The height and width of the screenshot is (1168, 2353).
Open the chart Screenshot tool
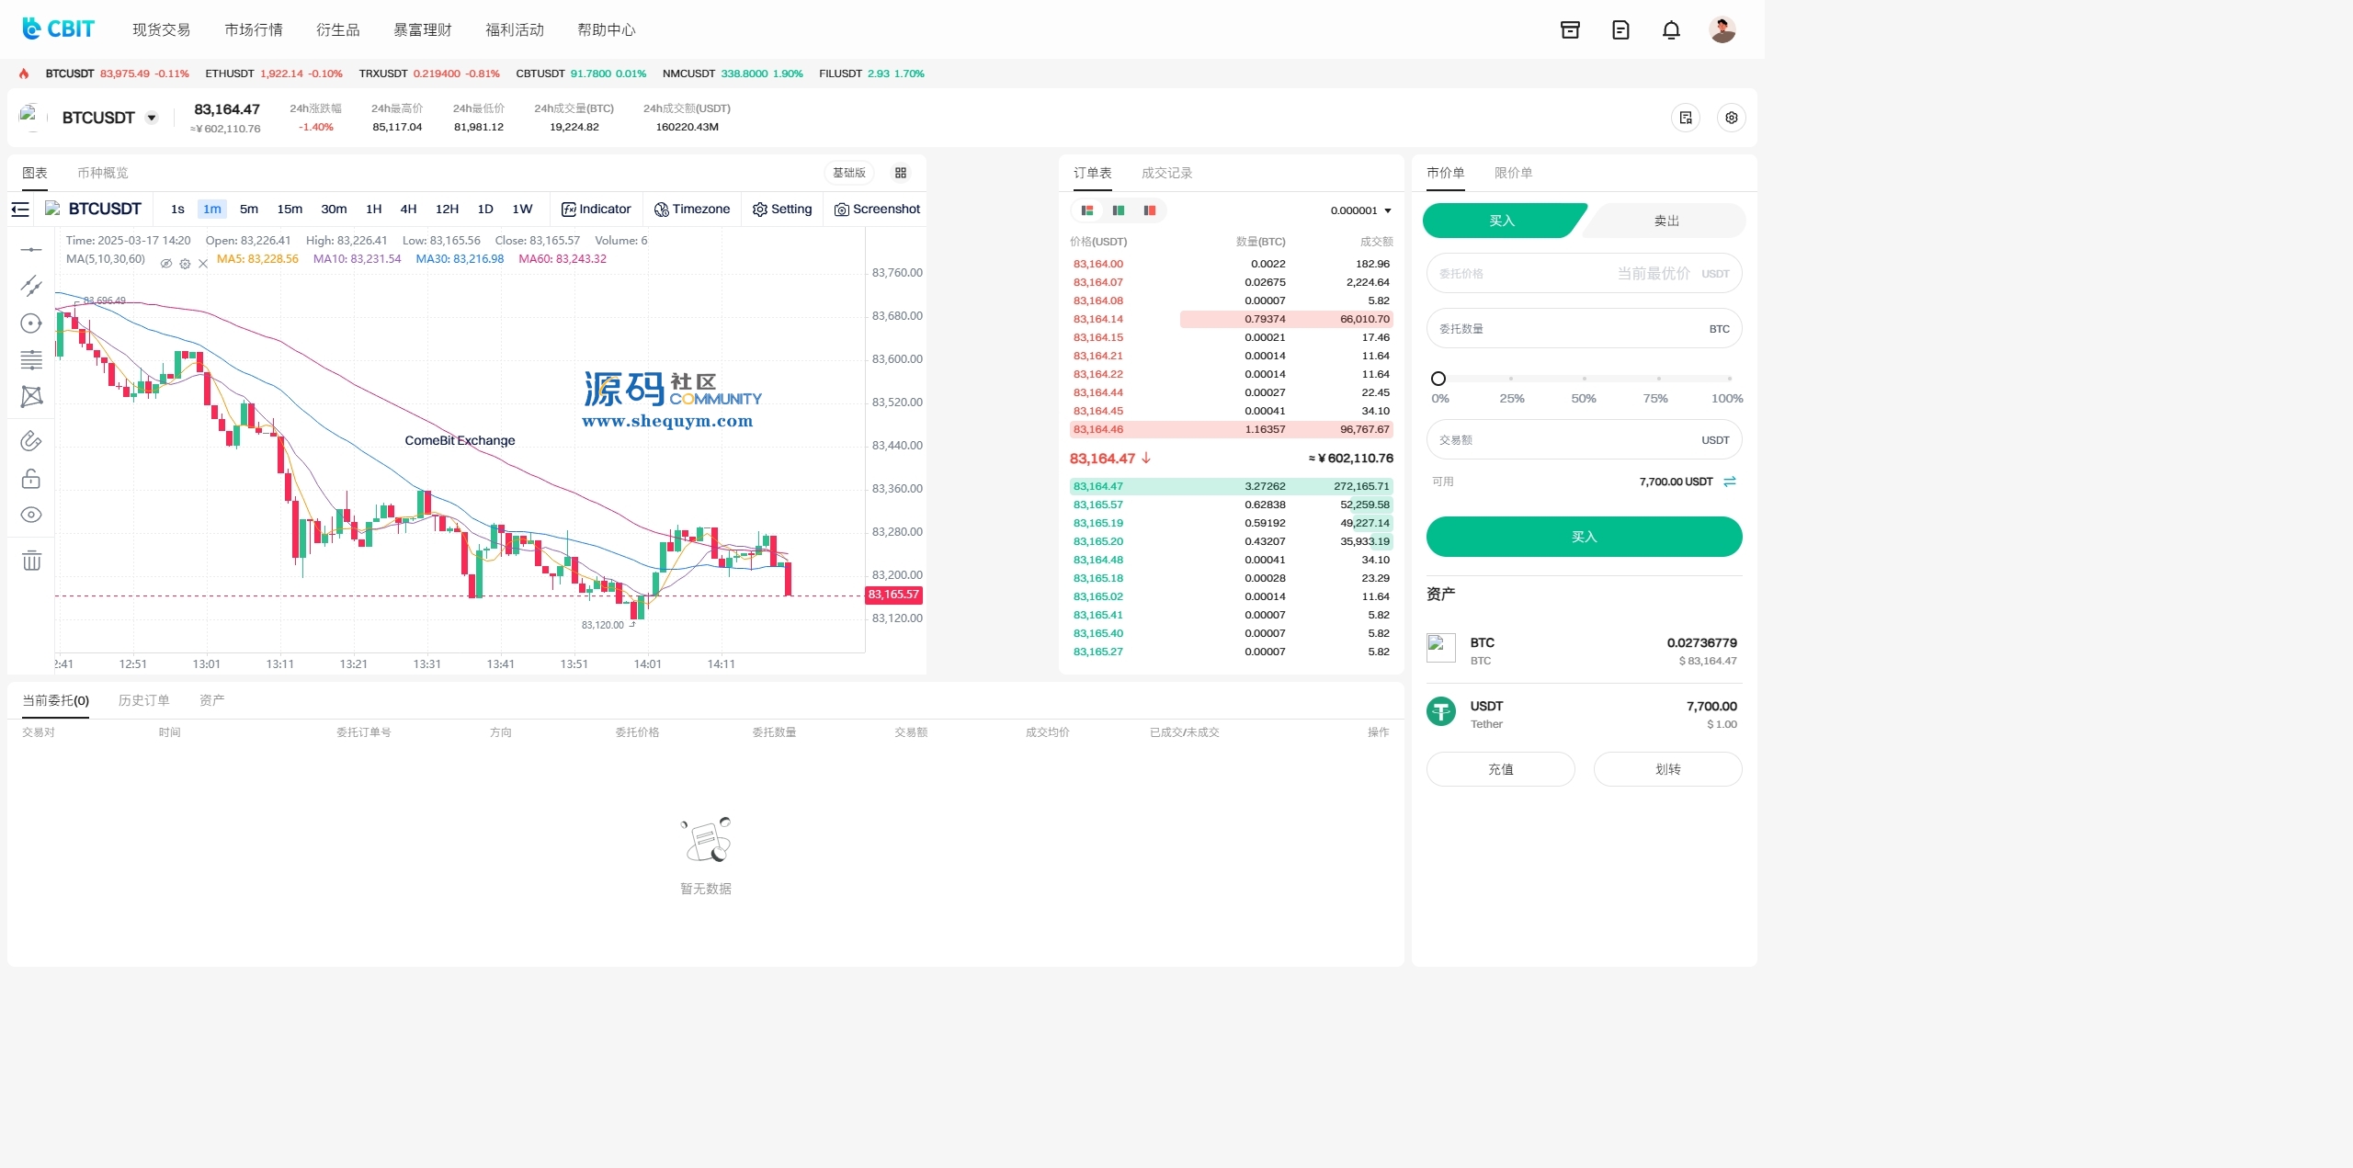point(877,210)
